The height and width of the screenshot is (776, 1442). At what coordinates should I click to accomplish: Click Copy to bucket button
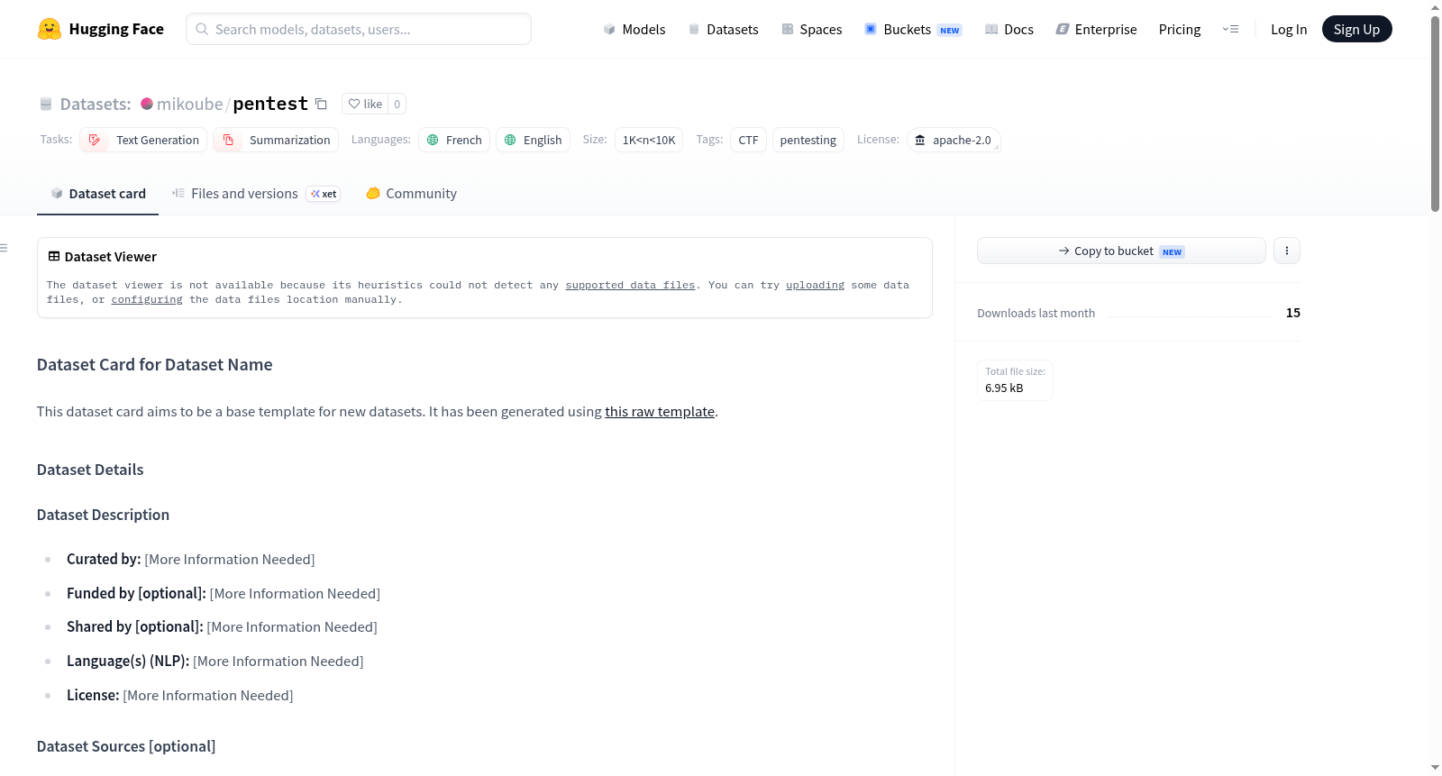click(1121, 251)
